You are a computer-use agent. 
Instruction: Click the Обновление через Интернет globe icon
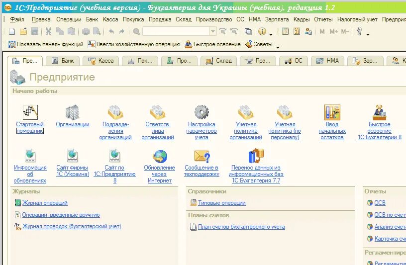pos(160,156)
